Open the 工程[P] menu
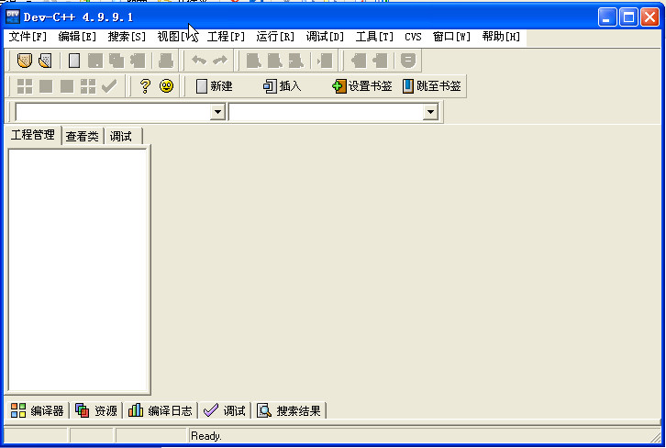666x448 pixels. click(x=226, y=37)
